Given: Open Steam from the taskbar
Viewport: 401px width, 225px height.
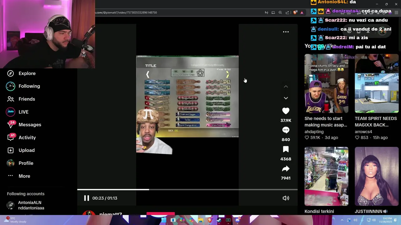Looking at the screenshot, I should coord(219,220).
